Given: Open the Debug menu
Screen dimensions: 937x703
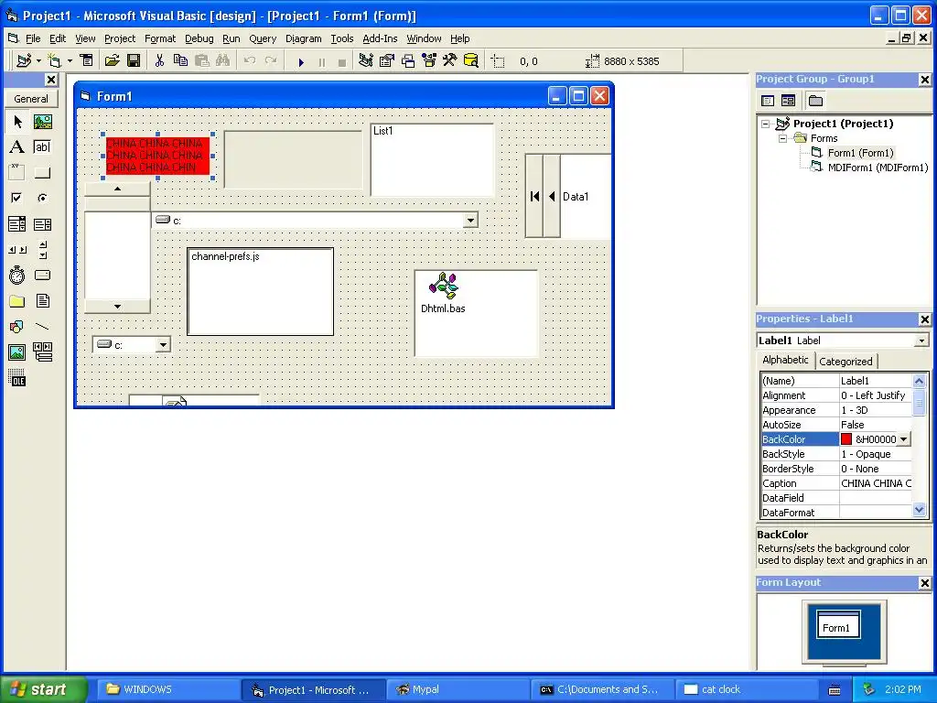Looking at the screenshot, I should [199, 38].
